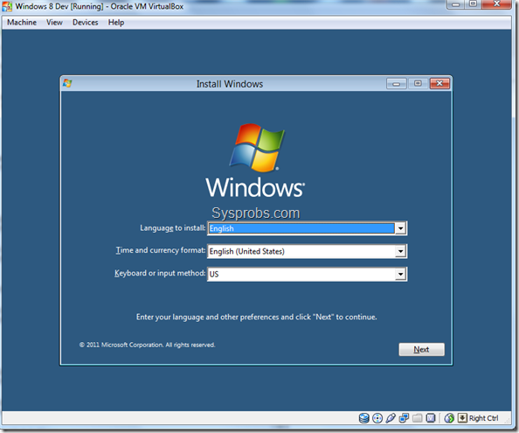Click the Microsoft Corporation copyright text
Image resolution: width=519 pixels, height=433 pixels.
(148, 345)
